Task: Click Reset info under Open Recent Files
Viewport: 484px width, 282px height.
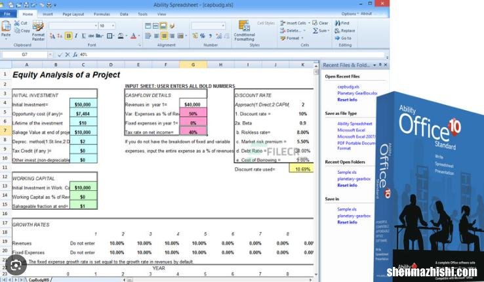Action: coord(347,100)
